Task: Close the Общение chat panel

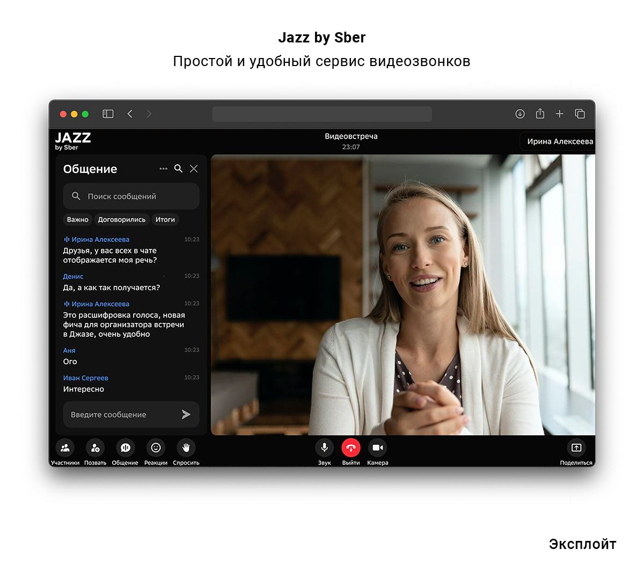Action: pos(194,169)
